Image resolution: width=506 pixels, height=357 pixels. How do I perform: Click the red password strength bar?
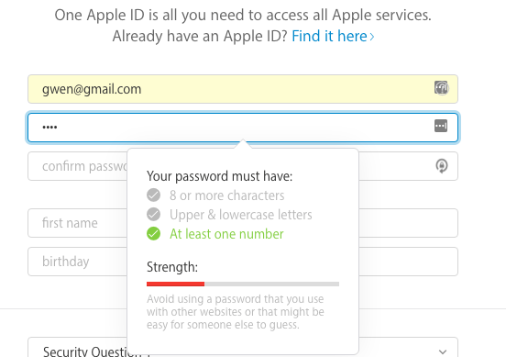[x=175, y=284]
